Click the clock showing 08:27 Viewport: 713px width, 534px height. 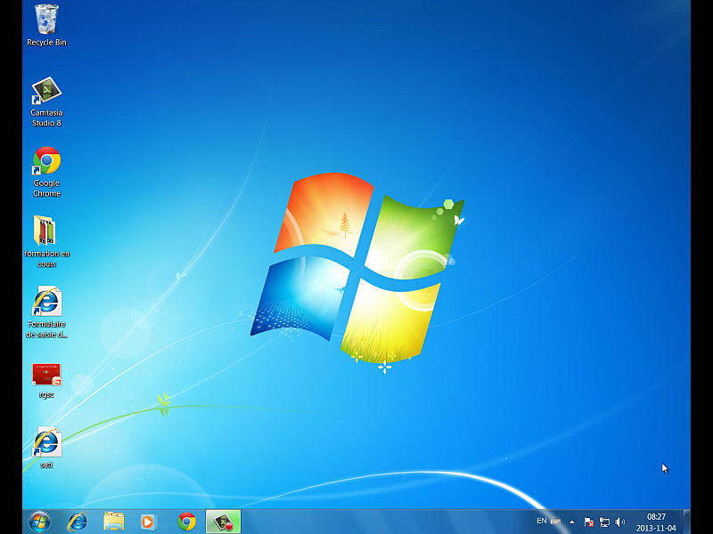[x=656, y=522]
